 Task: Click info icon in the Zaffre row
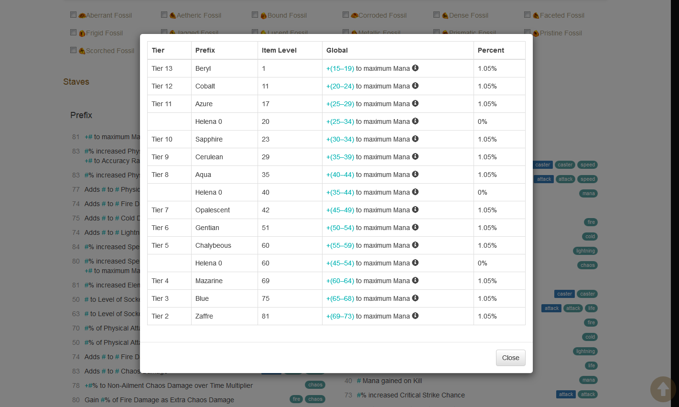[x=415, y=316]
